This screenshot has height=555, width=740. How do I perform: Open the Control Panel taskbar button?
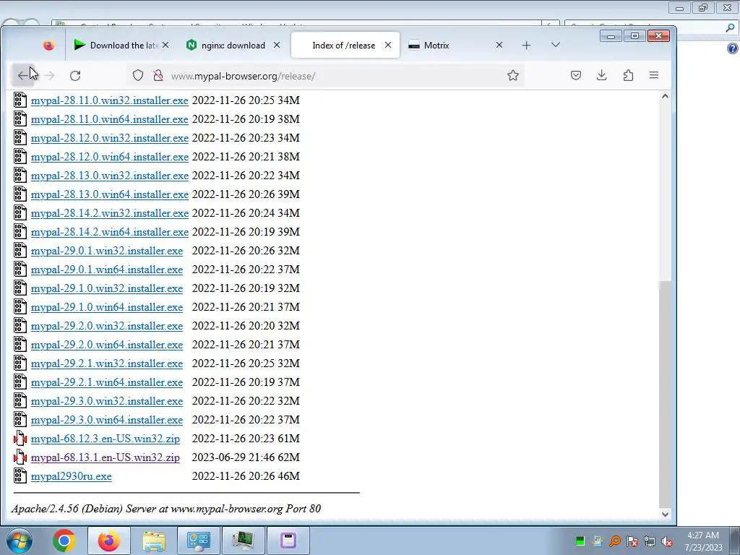click(x=198, y=541)
